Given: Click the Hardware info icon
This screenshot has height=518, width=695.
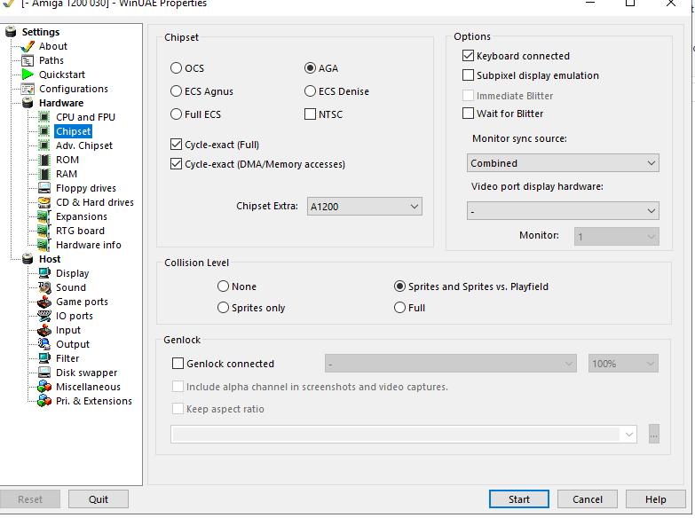Looking at the screenshot, I should (x=44, y=245).
